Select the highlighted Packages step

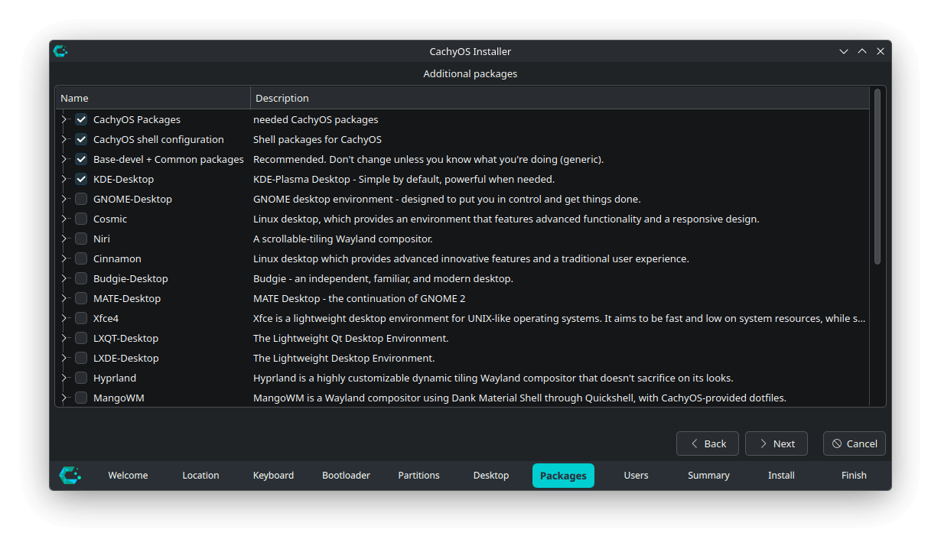[563, 476]
